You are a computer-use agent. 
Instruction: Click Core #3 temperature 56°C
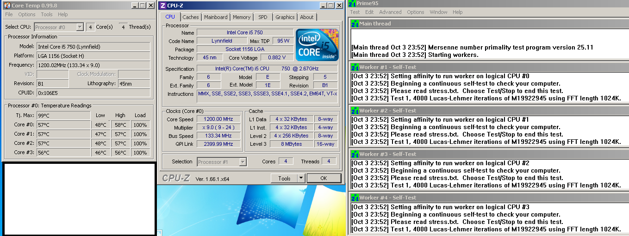(x=63, y=152)
